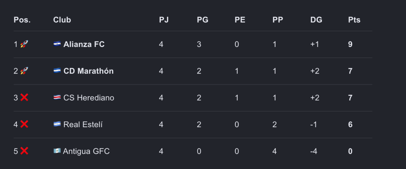Image resolution: width=406 pixels, height=169 pixels.
Task: Click the PJ column header
Action: [164, 20]
